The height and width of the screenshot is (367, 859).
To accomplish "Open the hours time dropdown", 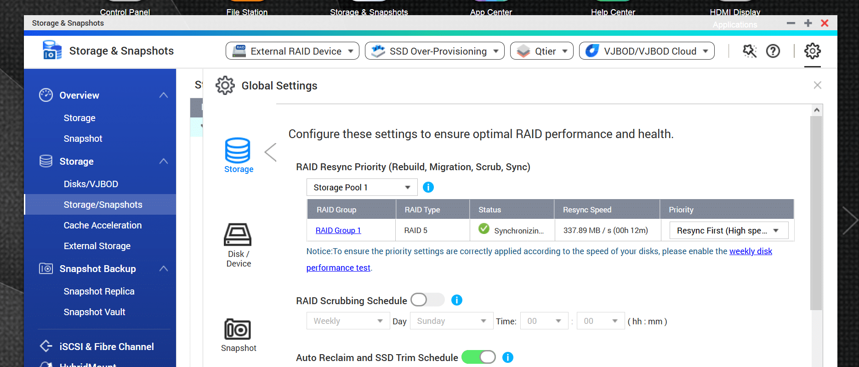I will [x=544, y=321].
